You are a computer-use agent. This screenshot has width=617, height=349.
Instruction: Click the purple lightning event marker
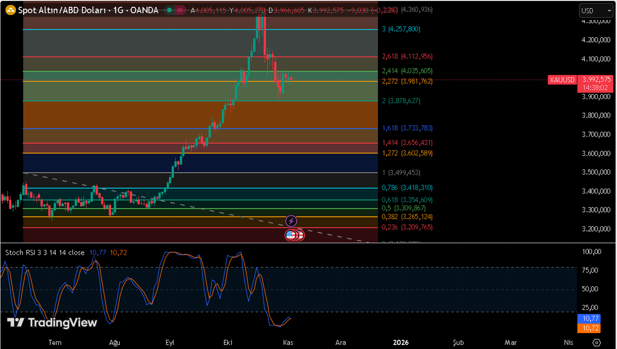[x=291, y=221]
